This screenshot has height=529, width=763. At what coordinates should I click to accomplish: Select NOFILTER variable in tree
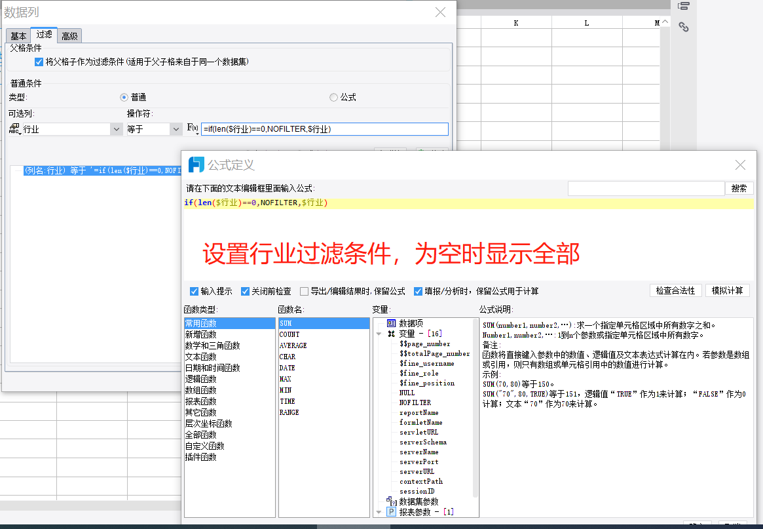click(x=415, y=403)
